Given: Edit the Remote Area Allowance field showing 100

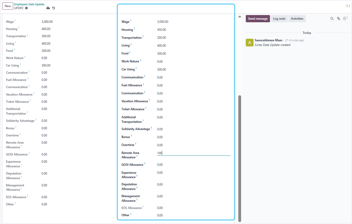Looking at the screenshot, I should pos(194,153).
